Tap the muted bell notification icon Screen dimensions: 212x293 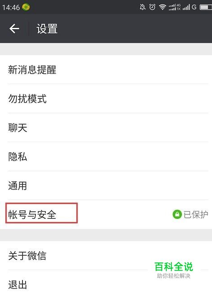[143, 7]
